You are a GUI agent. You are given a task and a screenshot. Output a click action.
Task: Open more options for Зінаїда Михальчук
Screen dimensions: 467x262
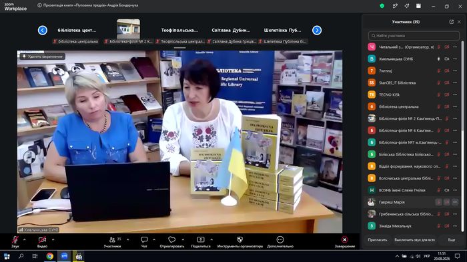pyautogui.click(x=455, y=226)
